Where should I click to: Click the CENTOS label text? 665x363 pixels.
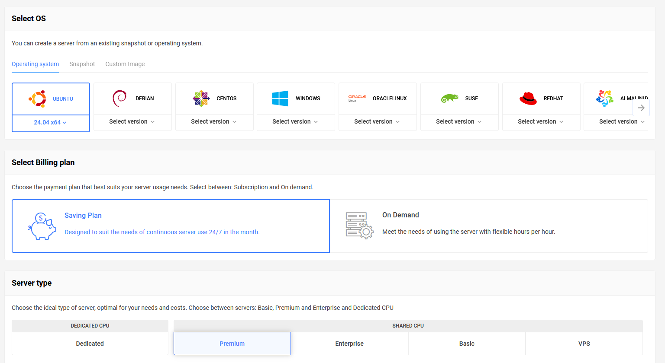click(226, 99)
